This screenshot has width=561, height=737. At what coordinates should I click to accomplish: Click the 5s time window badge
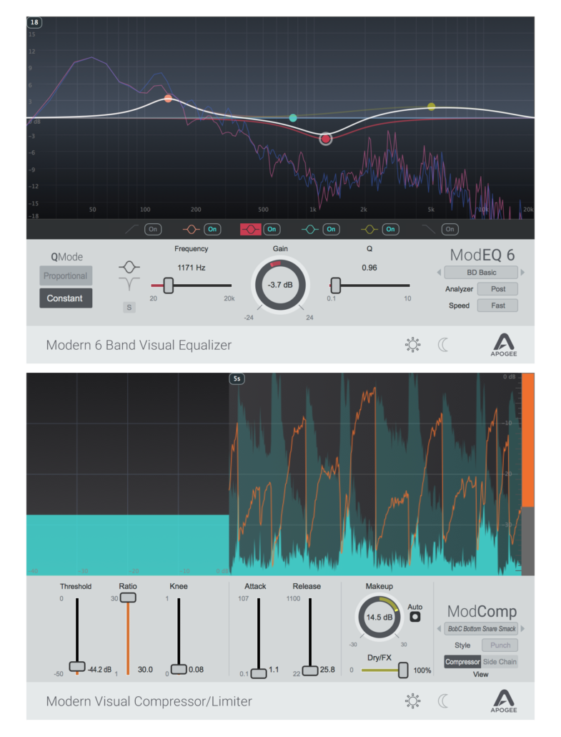pos(237,379)
